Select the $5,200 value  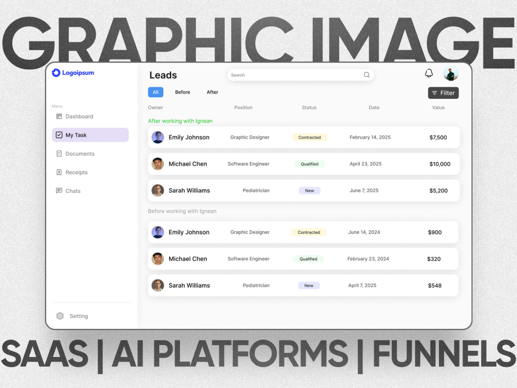pyautogui.click(x=438, y=191)
